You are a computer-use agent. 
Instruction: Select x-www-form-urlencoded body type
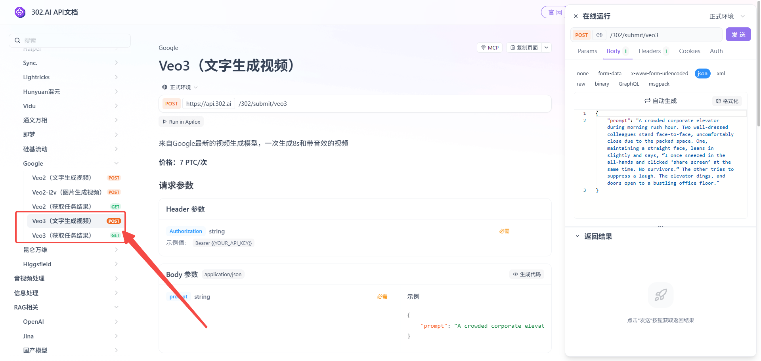(x=660, y=74)
